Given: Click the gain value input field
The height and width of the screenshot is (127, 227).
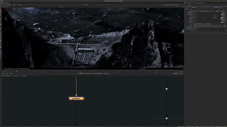Looking at the screenshot, I should point(195,18).
